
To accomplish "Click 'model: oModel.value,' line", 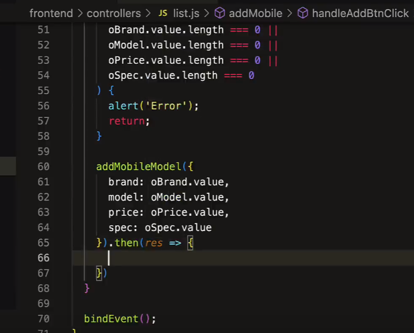I will [168, 197].
